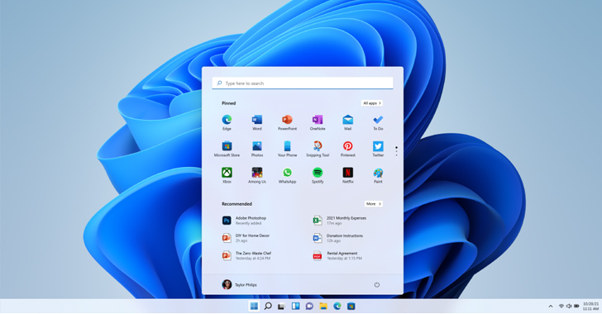
Task: Open PowerPoint pinned app
Action: pos(287,122)
